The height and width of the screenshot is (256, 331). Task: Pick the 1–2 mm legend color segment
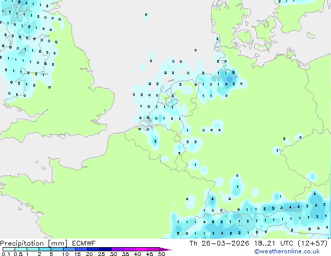click(x=33, y=249)
